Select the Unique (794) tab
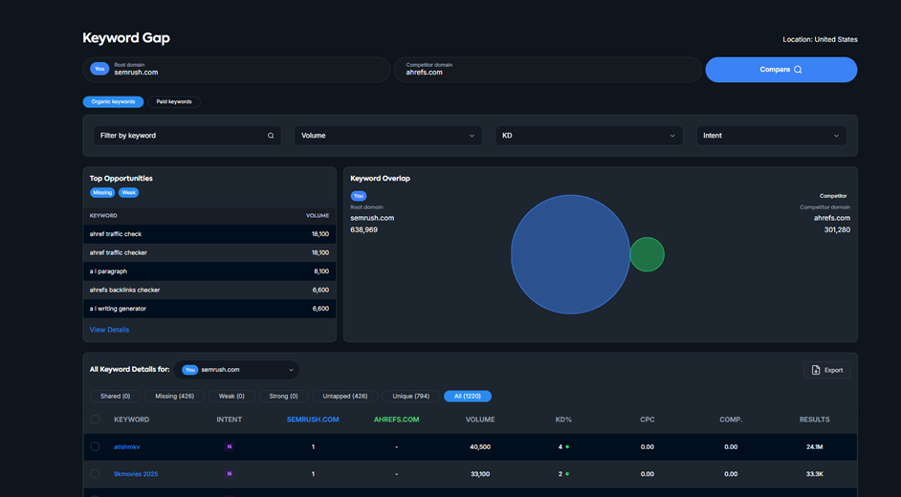 (x=411, y=396)
